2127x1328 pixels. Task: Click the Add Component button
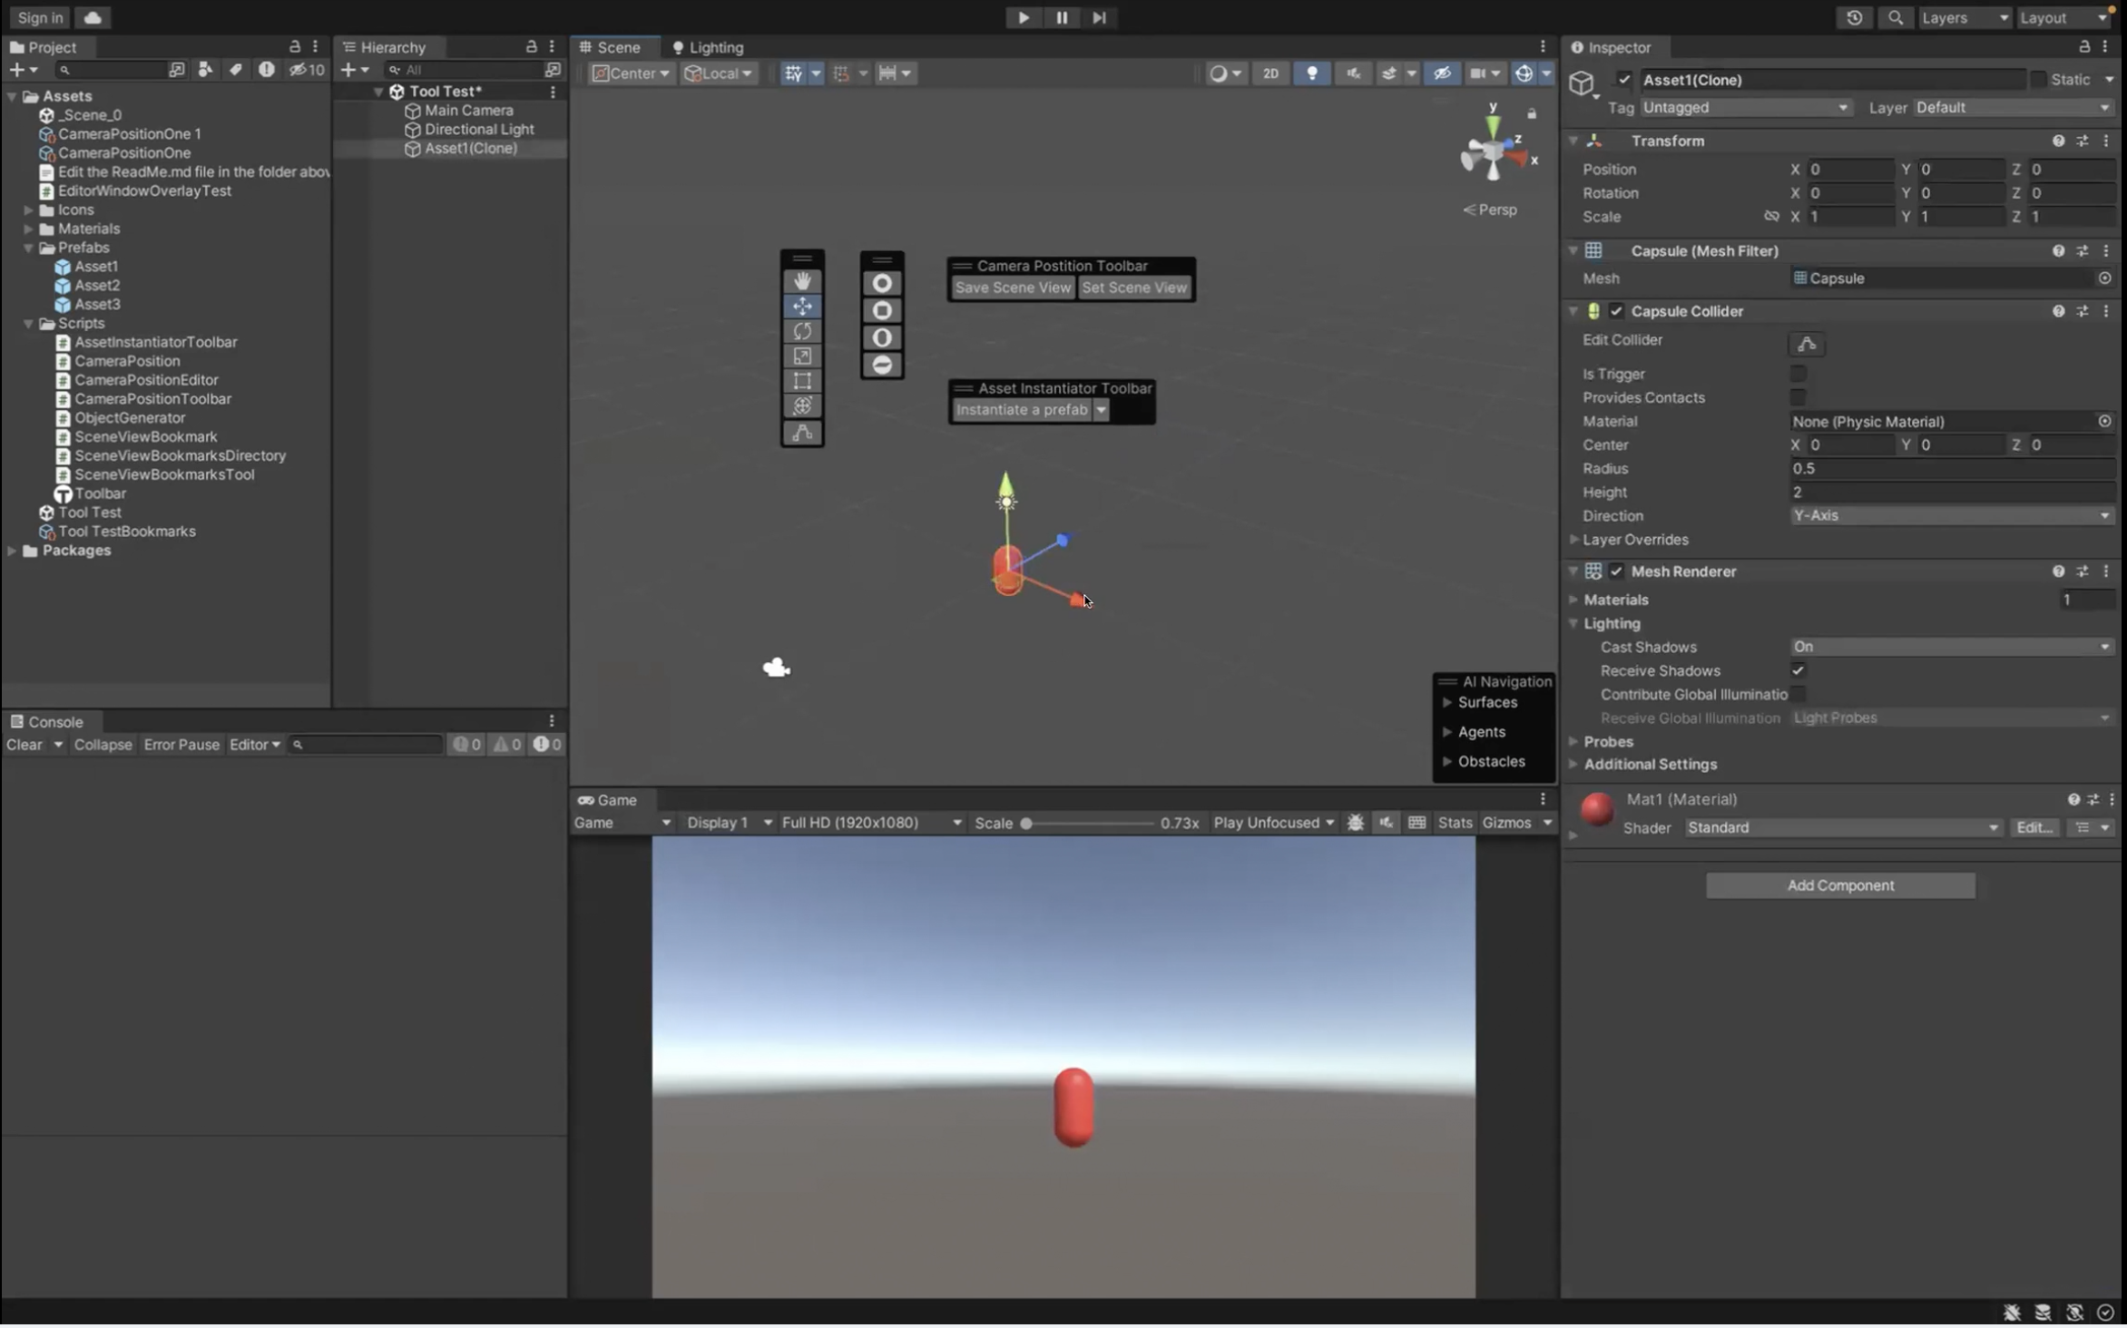coord(1839,885)
